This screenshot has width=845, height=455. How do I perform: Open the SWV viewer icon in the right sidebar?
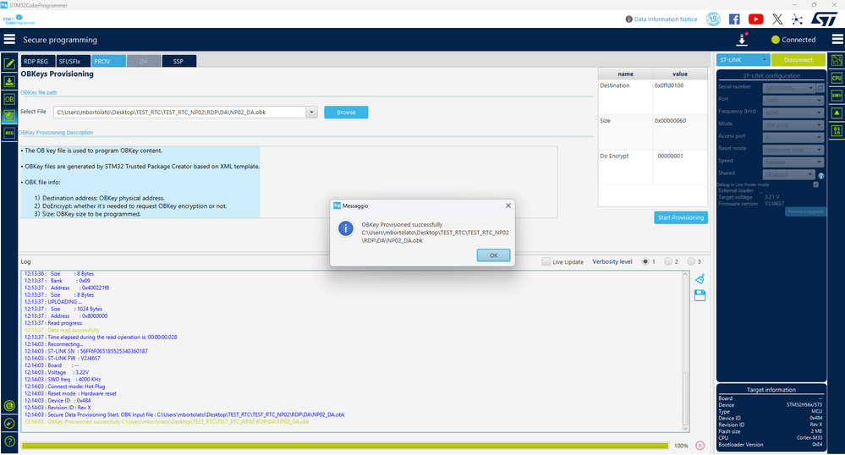[x=837, y=96]
